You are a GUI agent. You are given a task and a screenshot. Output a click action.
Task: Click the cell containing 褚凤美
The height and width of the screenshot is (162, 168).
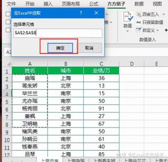click(x=30, y=131)
